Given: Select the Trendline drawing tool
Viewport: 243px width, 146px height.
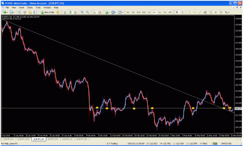Looking at the screenshot, I should [x=200, y=12].
